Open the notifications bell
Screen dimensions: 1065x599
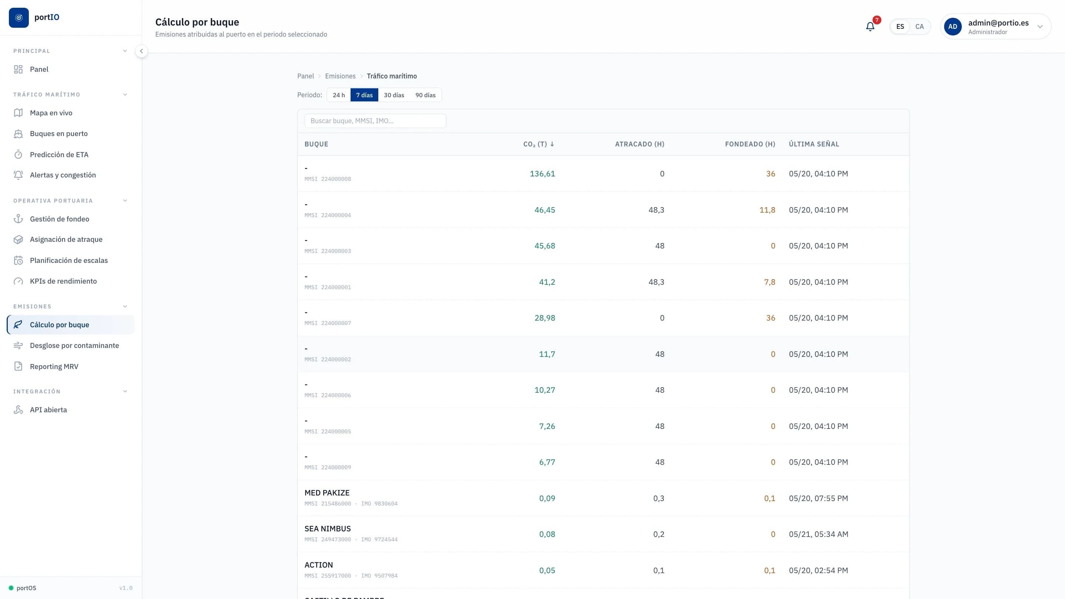[x=870, y=27]
